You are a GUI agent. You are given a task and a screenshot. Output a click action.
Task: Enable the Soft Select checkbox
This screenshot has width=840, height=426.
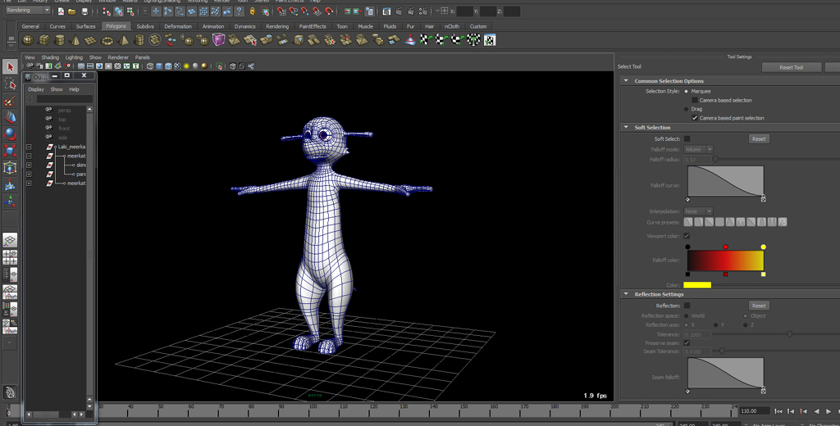click(x=687, y=139)
